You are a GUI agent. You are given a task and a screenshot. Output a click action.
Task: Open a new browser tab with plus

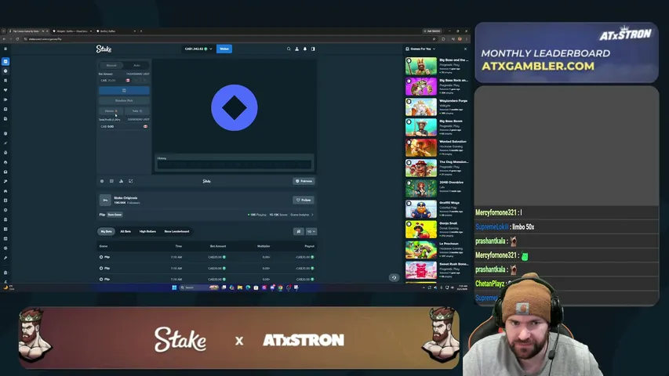(141, 31)
